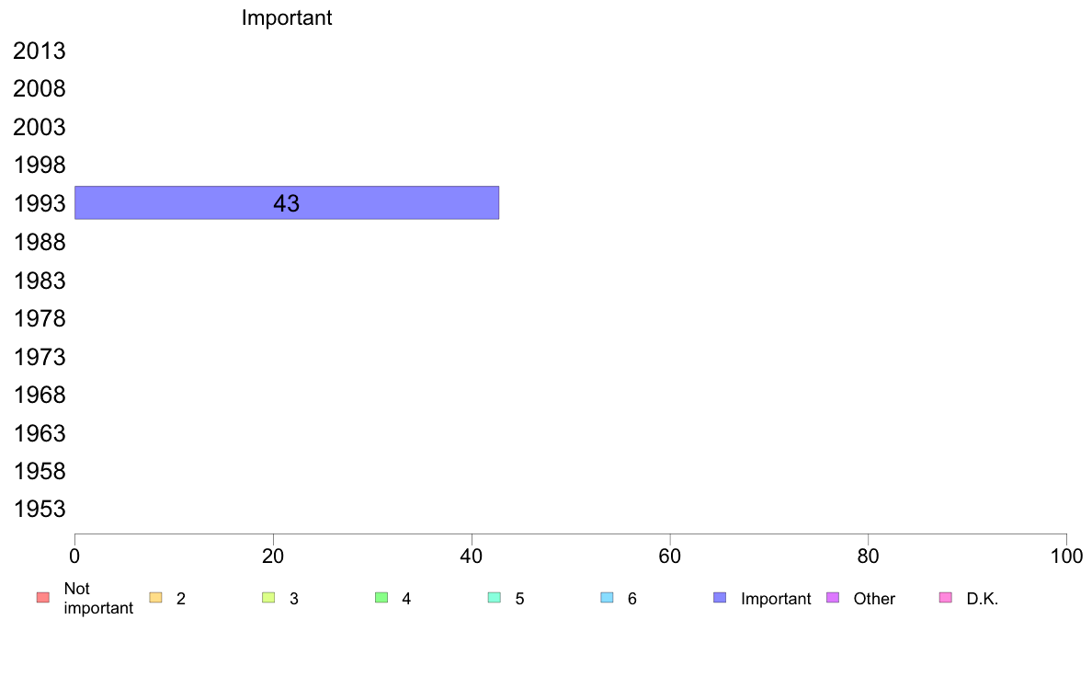Click the yellow-green legend swatch labeled 3
The height and width of the screenshot is (677, 1092).
point(268,598)
